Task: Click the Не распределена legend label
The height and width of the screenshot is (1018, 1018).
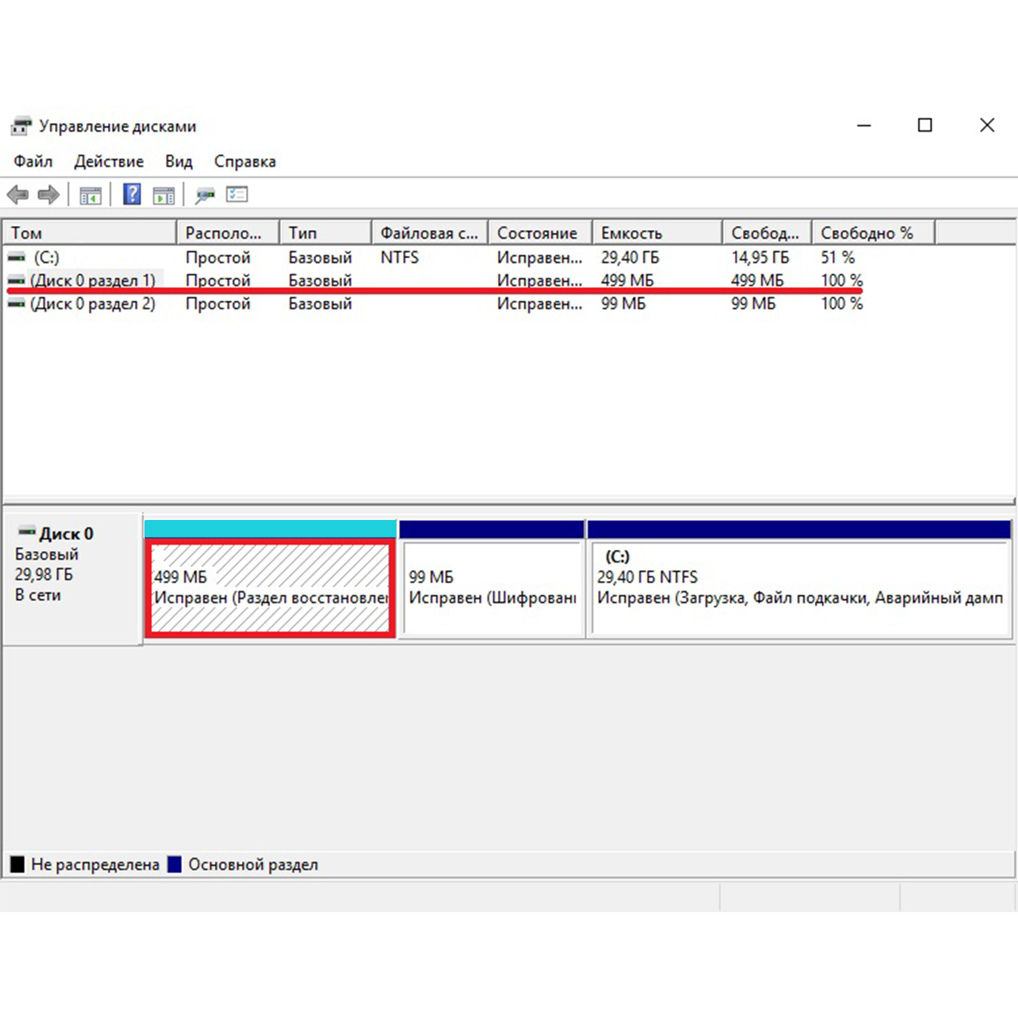Action: [x=95, y=865]
